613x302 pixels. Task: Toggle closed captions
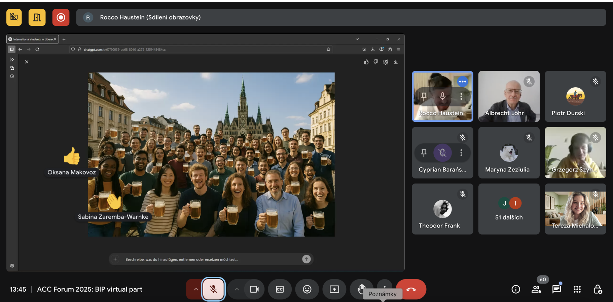280,289
